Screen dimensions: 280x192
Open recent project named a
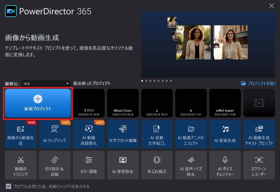pos(157,103)
